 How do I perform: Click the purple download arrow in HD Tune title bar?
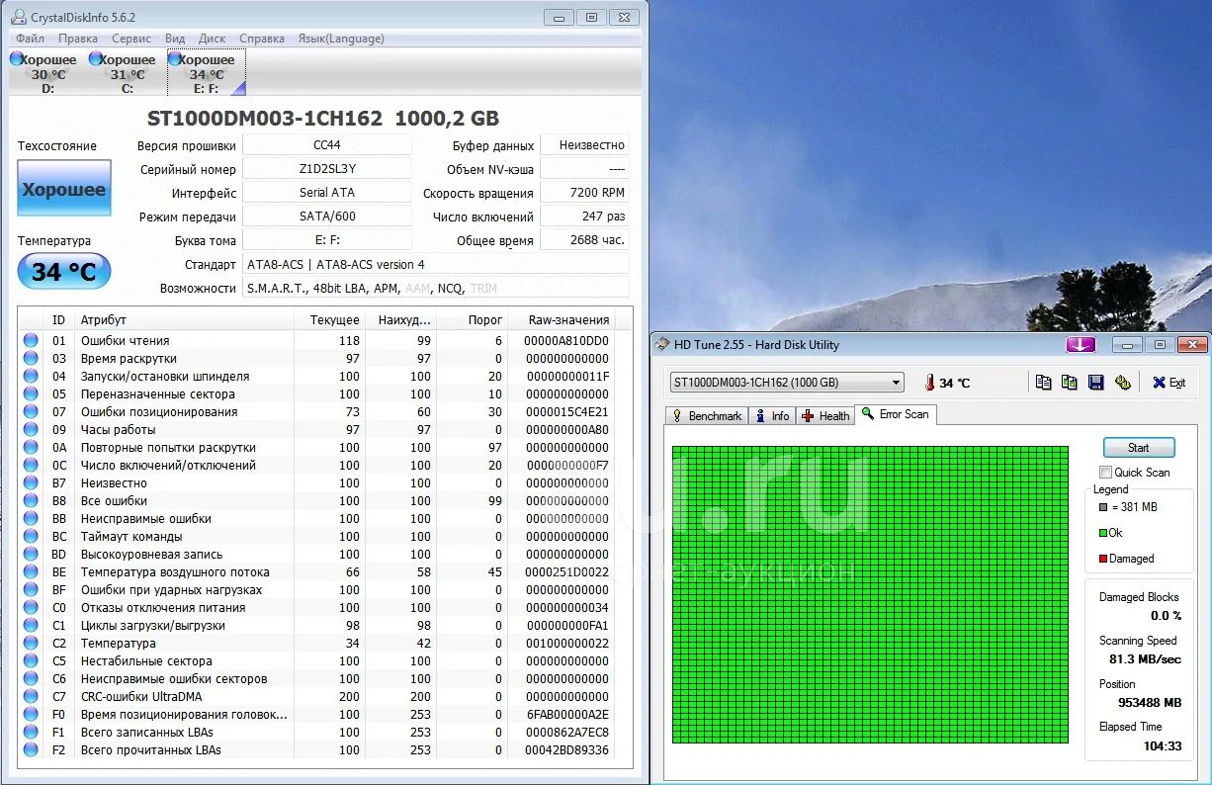(x=1080, y=344)
